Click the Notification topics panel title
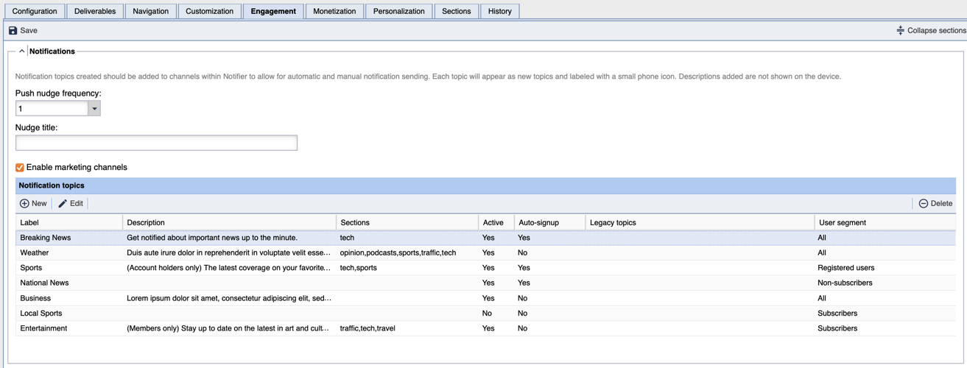This screenshot has height=368, width=967. 52,185
